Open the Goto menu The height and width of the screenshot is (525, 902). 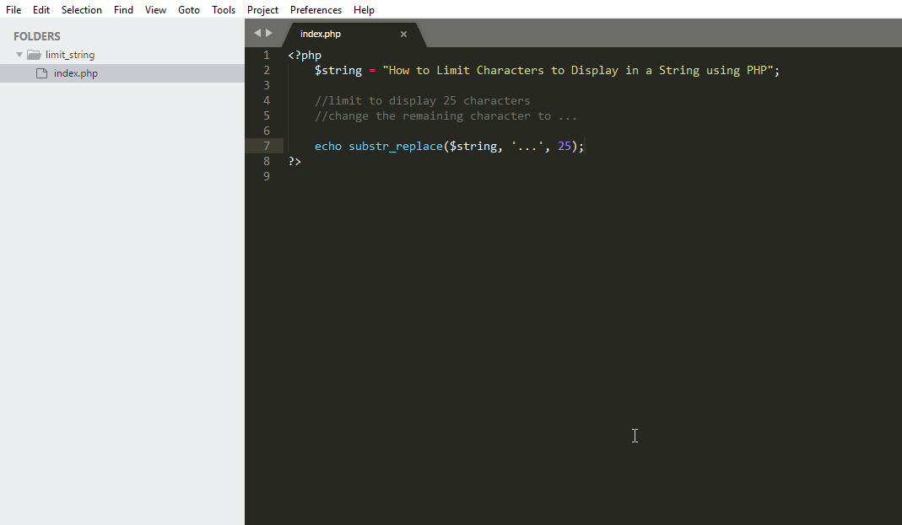click(x=188, y=9)
